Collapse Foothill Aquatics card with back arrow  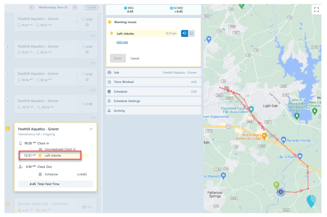[x=91, y=129]
